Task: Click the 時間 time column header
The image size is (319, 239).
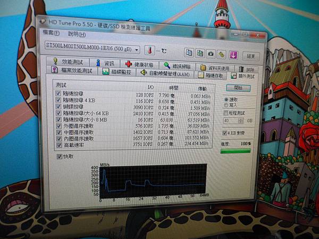Action: [x=174, y=88]
